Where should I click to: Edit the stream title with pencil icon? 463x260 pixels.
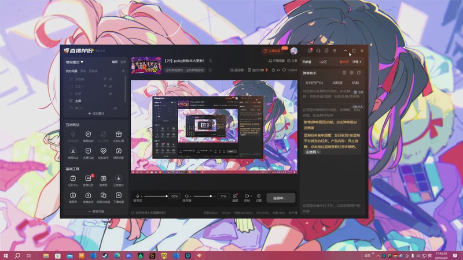tap(211, 61)
